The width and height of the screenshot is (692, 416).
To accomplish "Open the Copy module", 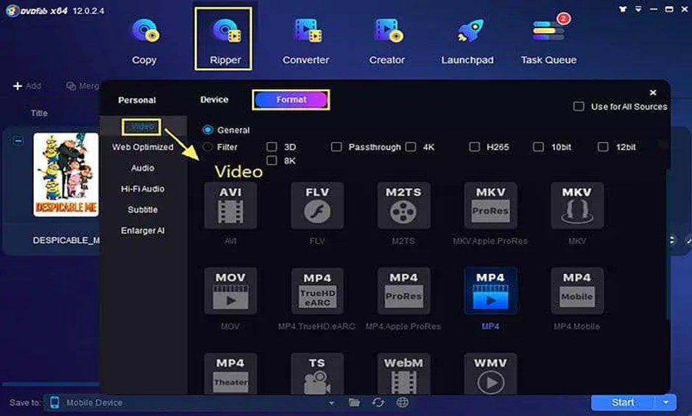I will point(144,40).
